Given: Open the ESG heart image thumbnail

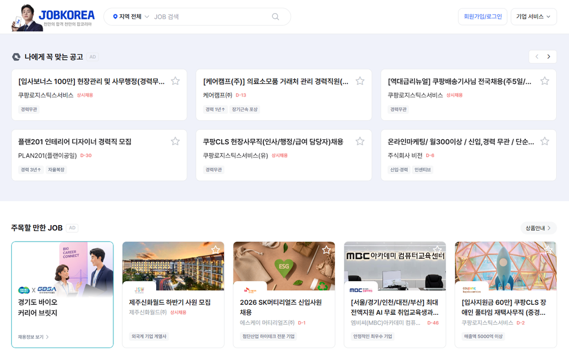Looking at the screenshot, I should [284, 266].
